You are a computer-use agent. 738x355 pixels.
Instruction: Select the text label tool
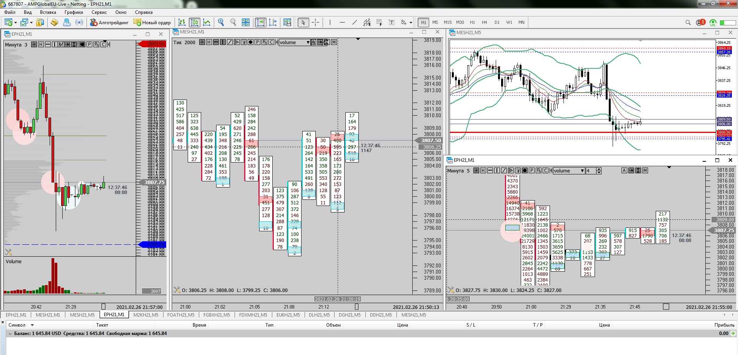391,22
